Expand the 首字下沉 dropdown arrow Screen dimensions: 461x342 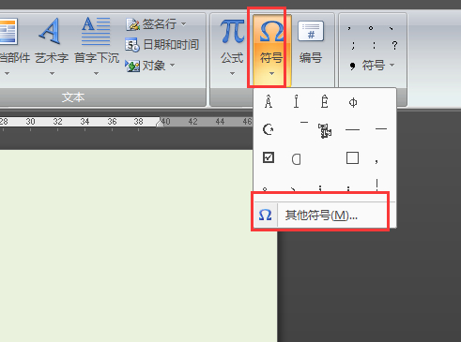coord(97,74)
